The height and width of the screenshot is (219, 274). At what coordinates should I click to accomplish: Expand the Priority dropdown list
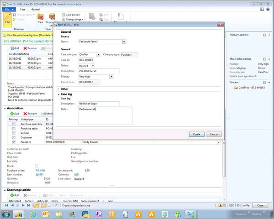111,77
